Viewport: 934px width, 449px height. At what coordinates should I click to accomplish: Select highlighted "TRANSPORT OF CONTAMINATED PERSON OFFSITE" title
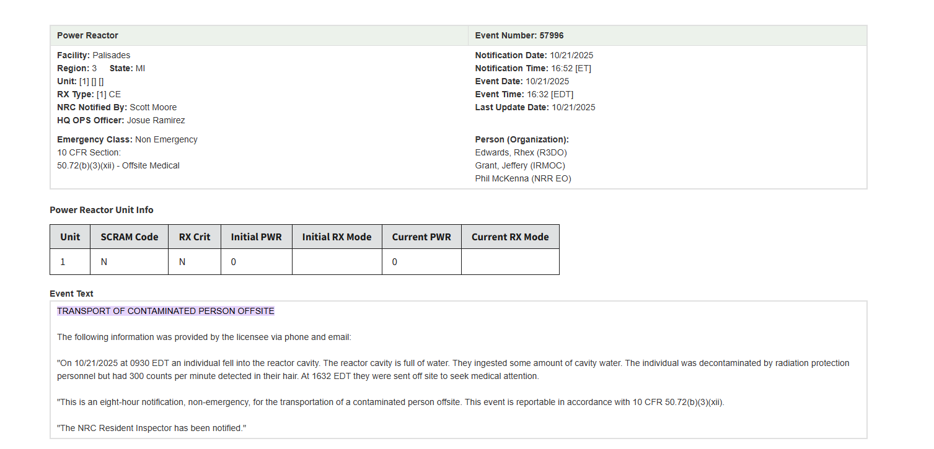[165, 311]
